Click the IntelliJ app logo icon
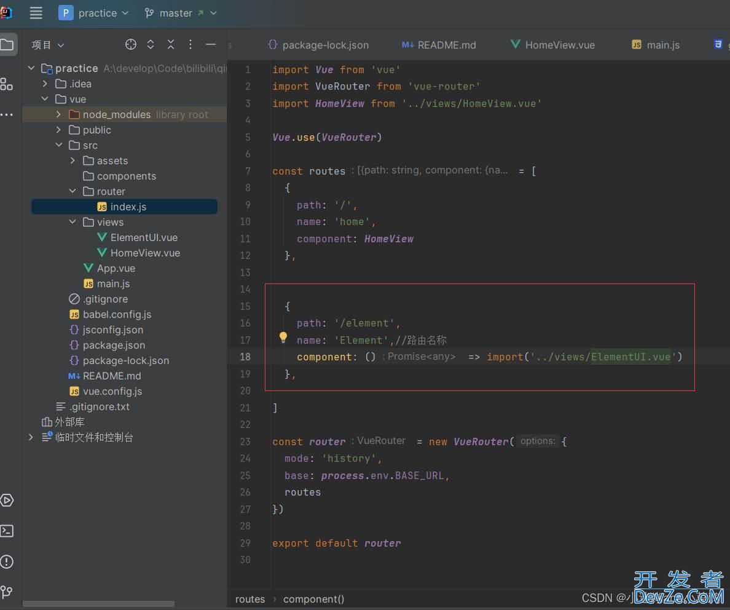The image size is (730, 610). point(6,12)
